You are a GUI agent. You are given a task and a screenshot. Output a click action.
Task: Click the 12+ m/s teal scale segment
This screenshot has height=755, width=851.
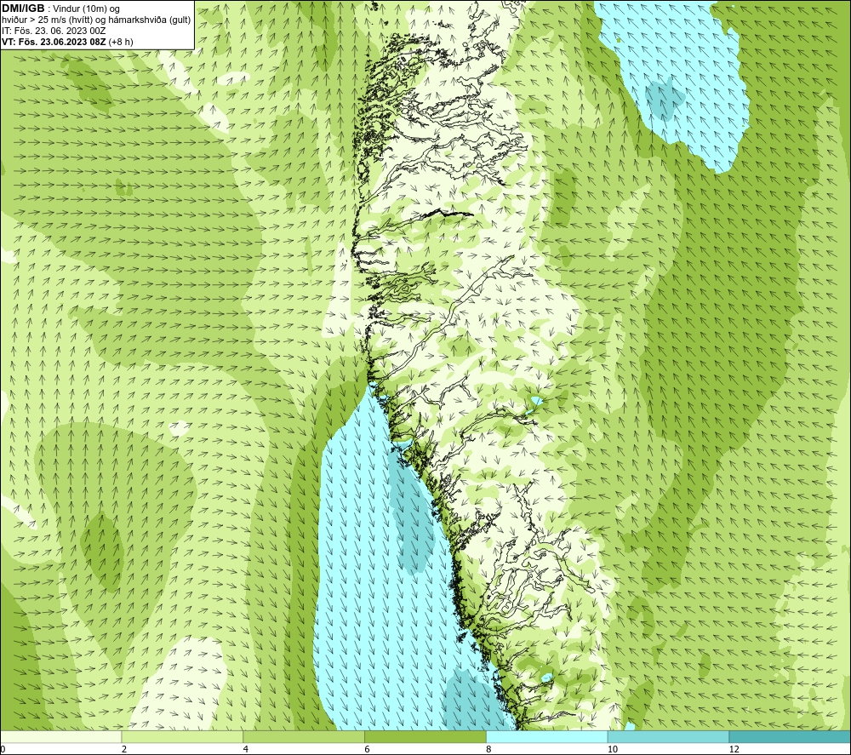(x=791, y=736)
